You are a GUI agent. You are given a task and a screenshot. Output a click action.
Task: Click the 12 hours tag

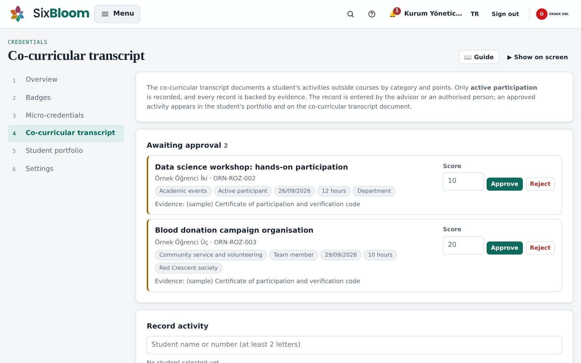(x=334, y=191)
